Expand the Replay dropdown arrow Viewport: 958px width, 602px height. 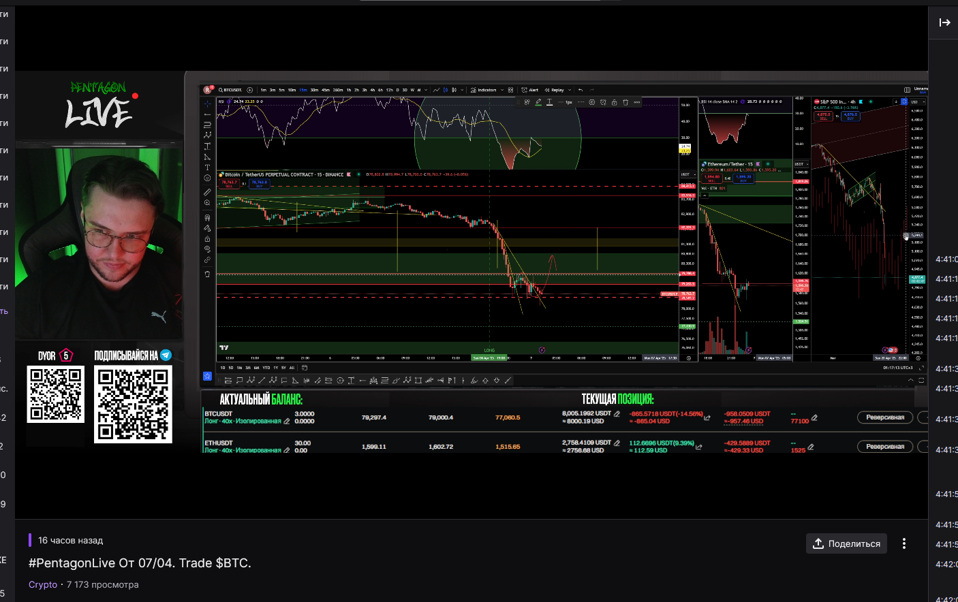pyautogui.click(x=570, y=90)
